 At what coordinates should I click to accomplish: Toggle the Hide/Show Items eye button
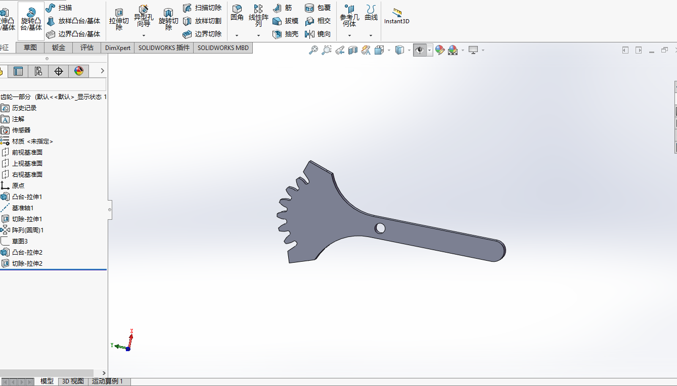coord(420,50)
